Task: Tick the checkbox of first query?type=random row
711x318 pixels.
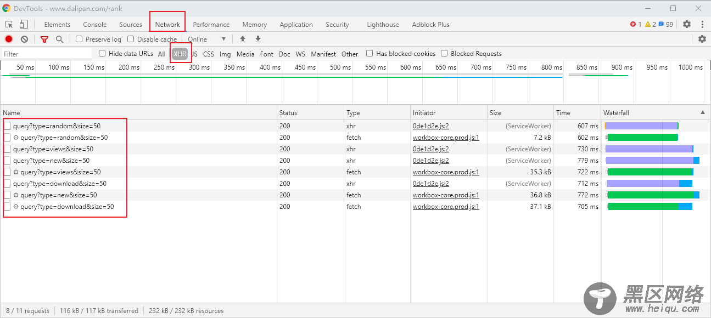Action: 7,126
